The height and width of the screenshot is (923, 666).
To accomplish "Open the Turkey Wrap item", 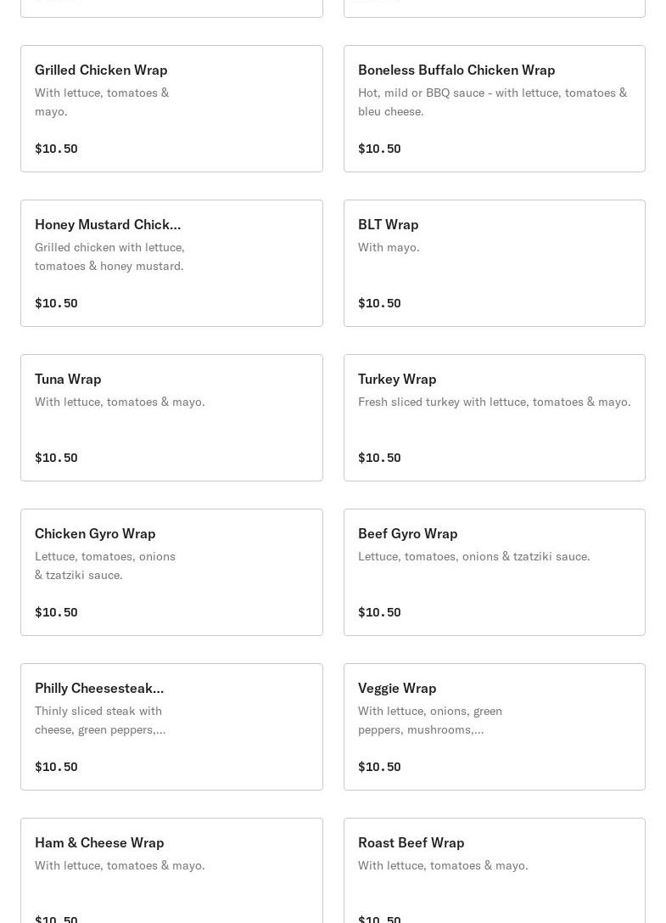I will coord(495,418).
